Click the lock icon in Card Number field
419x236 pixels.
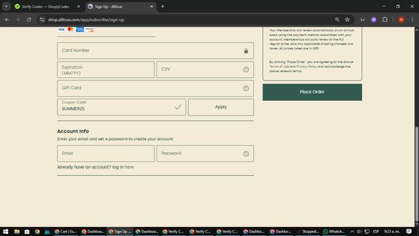246,51
